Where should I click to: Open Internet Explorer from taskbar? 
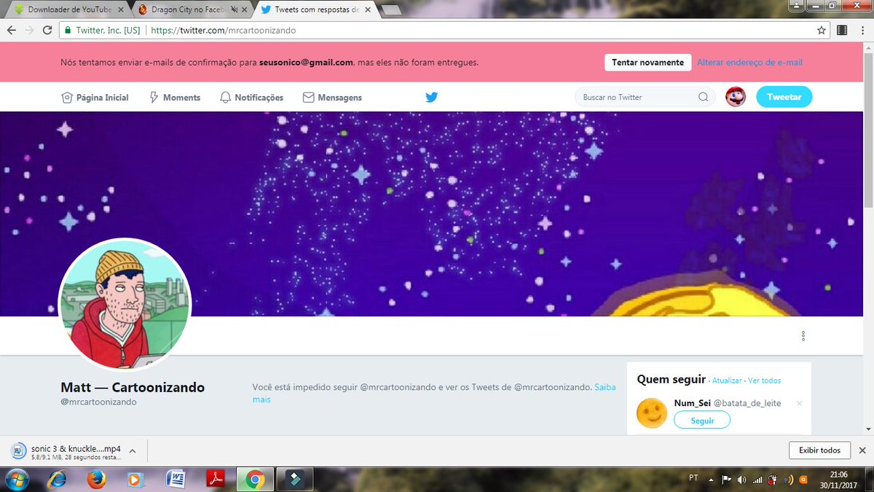[57, 479]
